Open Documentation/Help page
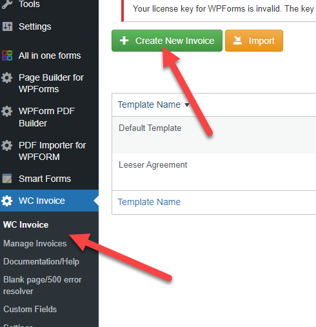 click(x=41, y=262)
